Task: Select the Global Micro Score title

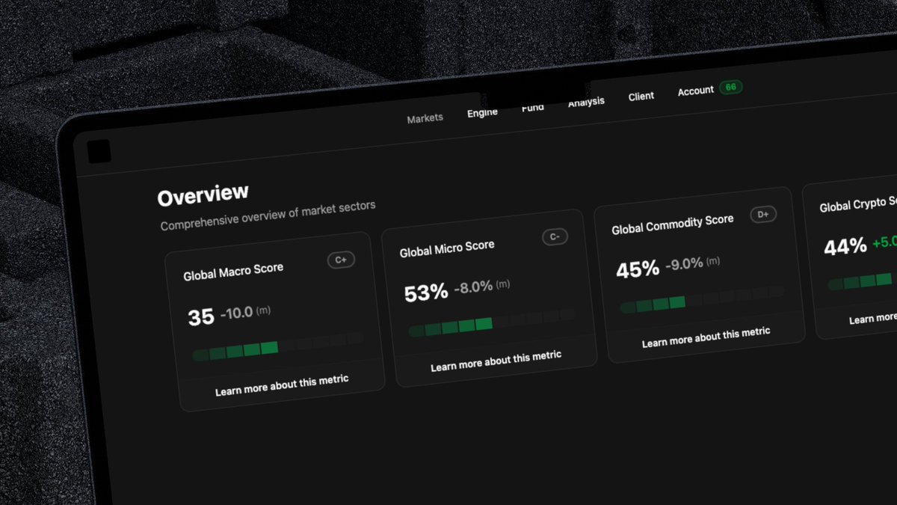Action: point(447,248)
